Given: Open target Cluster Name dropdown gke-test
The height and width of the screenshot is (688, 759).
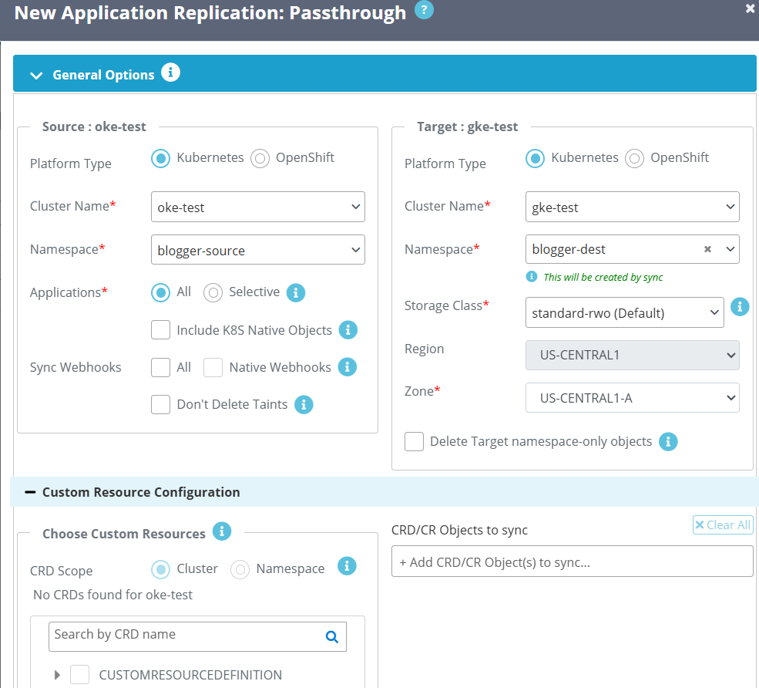Looking at the screenshot, I should pyautogui.click(x=633, y=207).
